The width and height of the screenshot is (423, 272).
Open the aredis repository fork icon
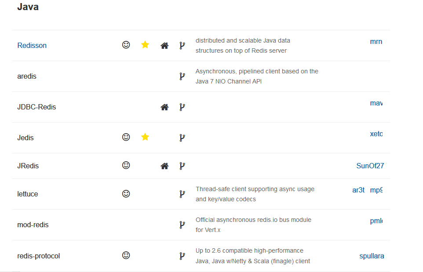[x=182, y=76]
